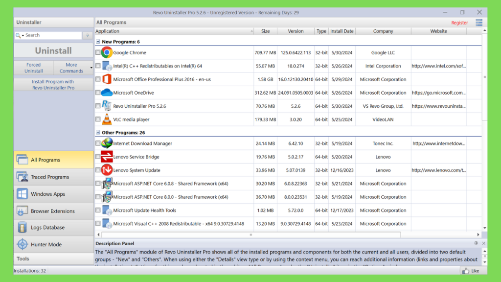Open the Windows Apps module

pyautogui.click(x=54, y=194)
